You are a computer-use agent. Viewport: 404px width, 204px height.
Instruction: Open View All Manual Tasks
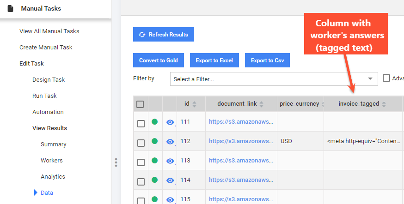pyautogui.click(x=49, y=31)
